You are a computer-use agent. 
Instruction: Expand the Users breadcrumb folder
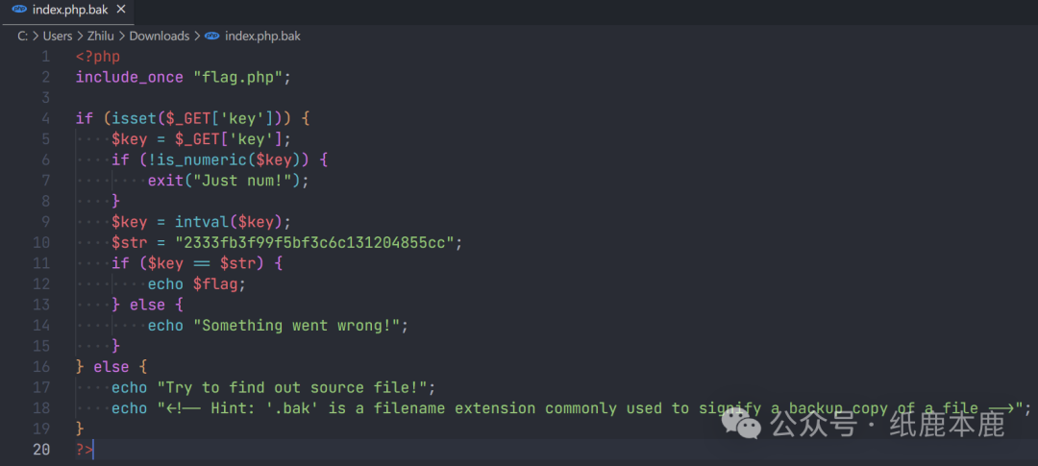pos(58,36)
